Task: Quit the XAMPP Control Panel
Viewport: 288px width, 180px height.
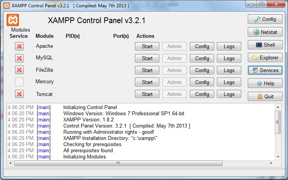Action: click(265, 96)
